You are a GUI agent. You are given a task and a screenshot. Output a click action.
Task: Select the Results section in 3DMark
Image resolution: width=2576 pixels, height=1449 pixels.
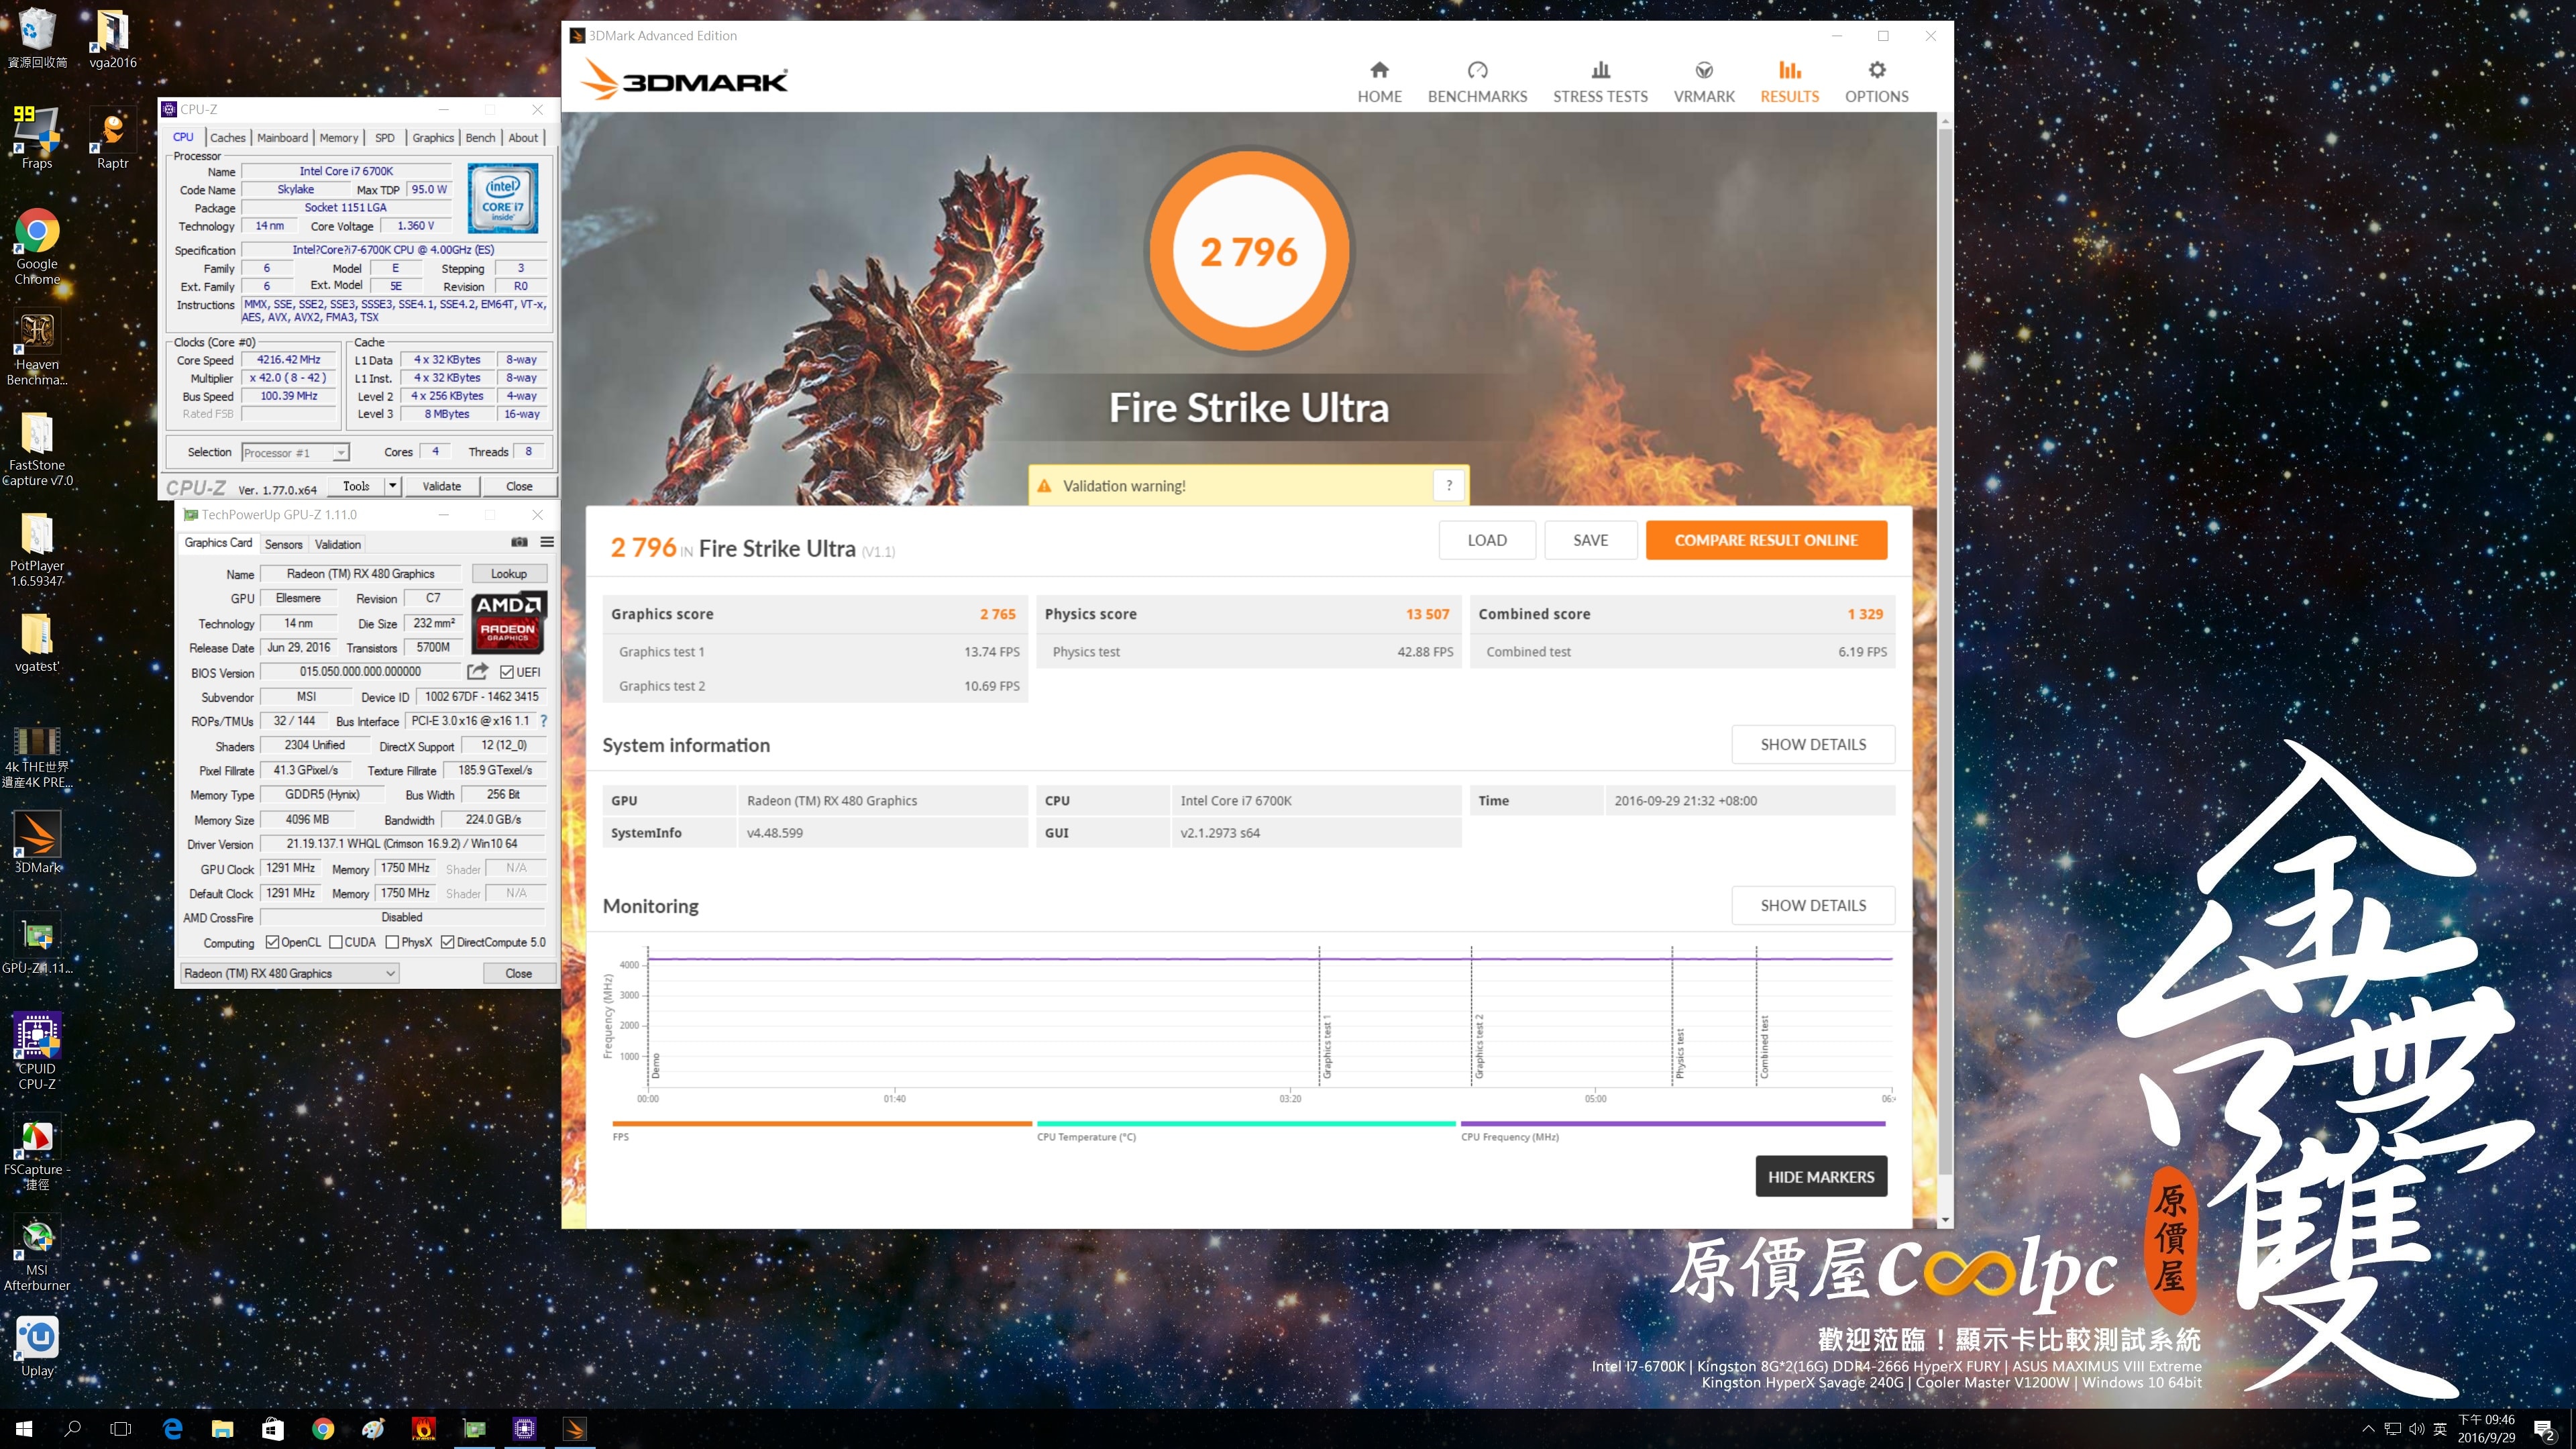pyautogui.click(x=1789, y=82)
